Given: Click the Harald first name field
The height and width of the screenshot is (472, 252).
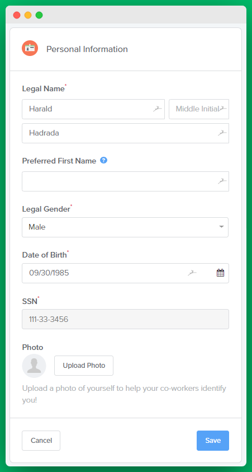Looking at the screenshot, I should click(93, 109).
